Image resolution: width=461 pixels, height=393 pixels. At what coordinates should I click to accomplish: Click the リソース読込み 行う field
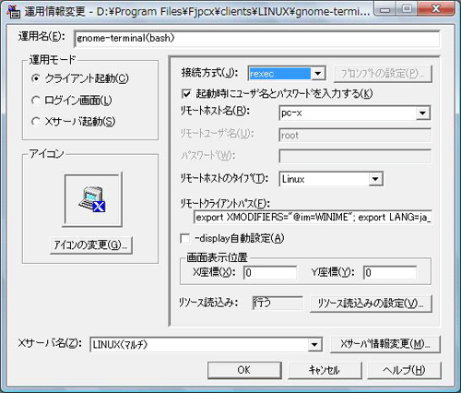tap(278, 304)
